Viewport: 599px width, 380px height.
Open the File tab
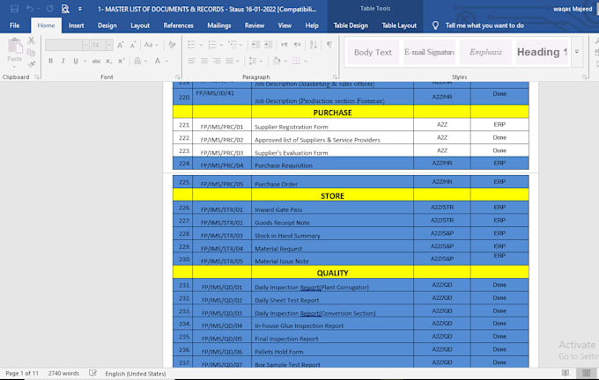[14, 26]
